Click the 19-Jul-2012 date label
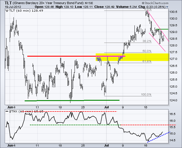 (13, 7)
